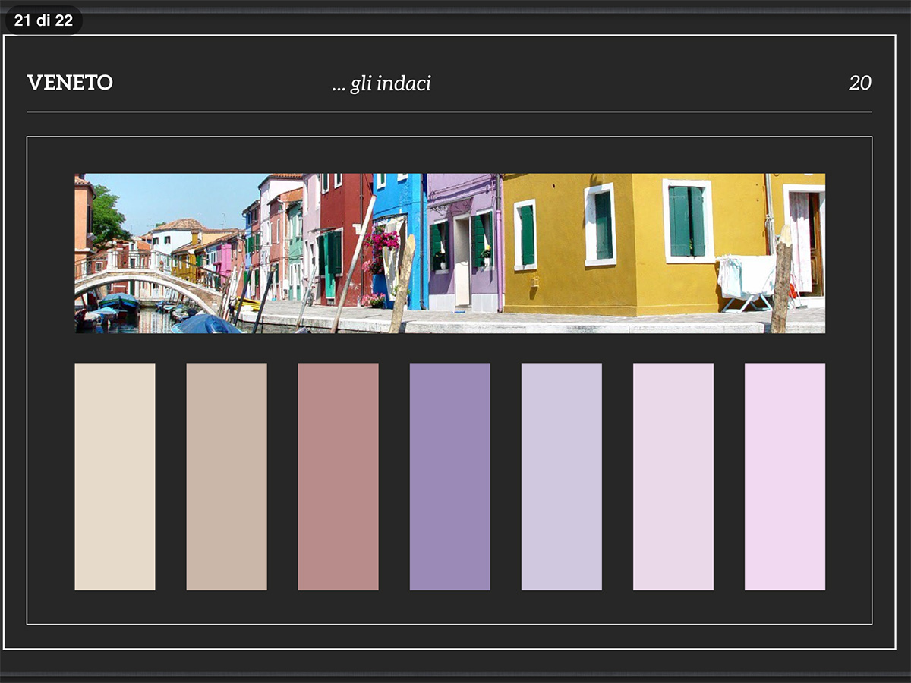Select the tan taupe color swatch

pos(226,476)
